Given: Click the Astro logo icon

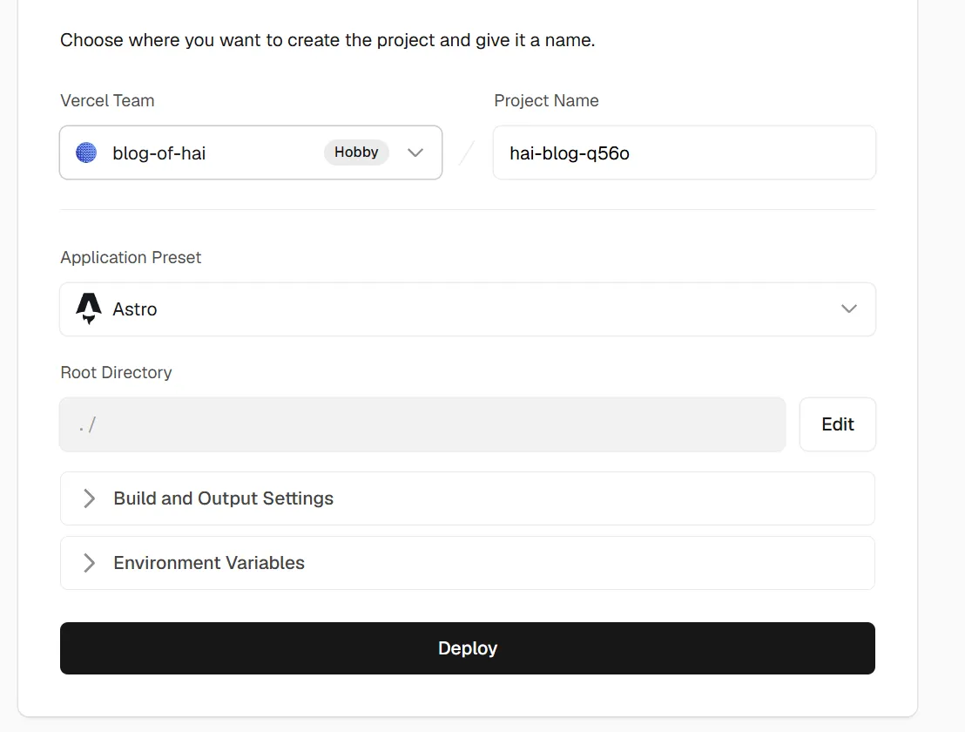Looking at the screenshot, I should pos(89,308).
